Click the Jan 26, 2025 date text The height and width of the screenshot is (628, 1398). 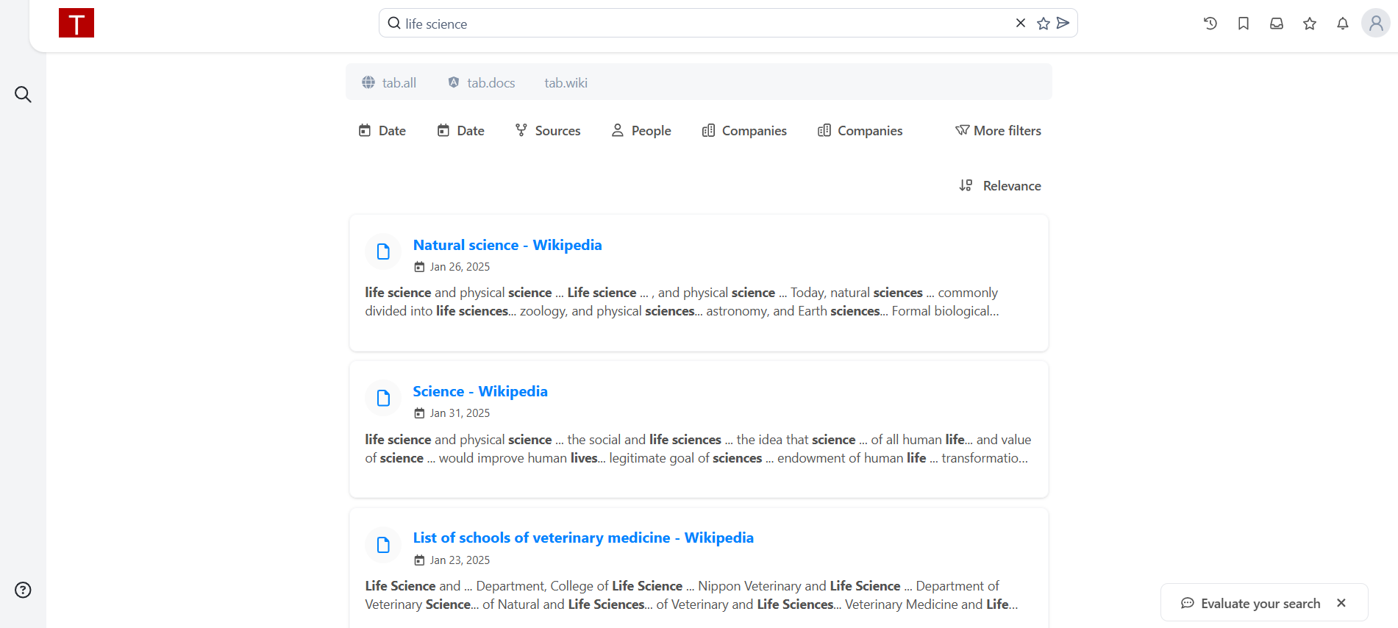460,266
